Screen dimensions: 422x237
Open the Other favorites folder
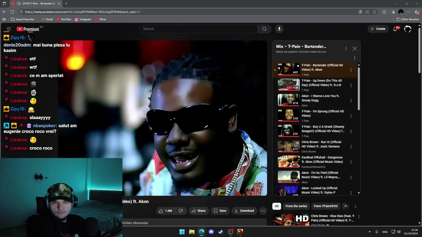[408, 19]
